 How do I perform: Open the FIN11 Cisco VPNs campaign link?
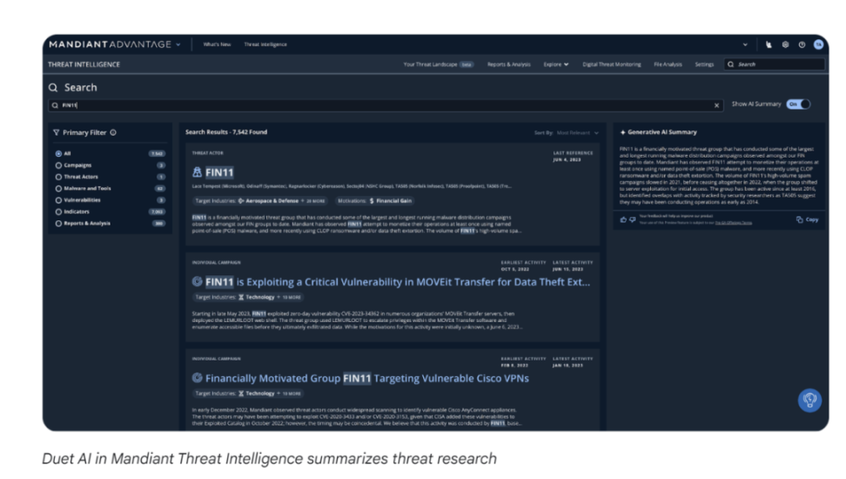[x=367, y=378]
